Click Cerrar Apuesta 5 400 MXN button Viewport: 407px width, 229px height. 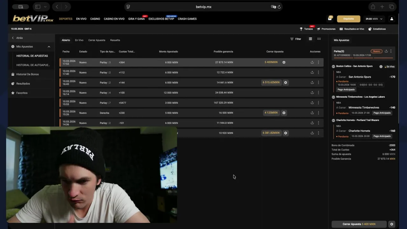coord(359,224)
